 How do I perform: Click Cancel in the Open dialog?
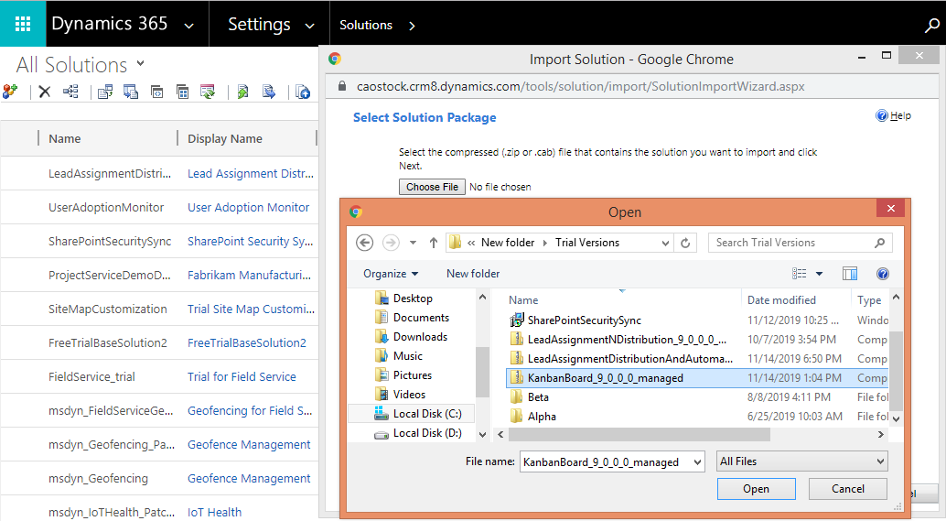[848, 489]
